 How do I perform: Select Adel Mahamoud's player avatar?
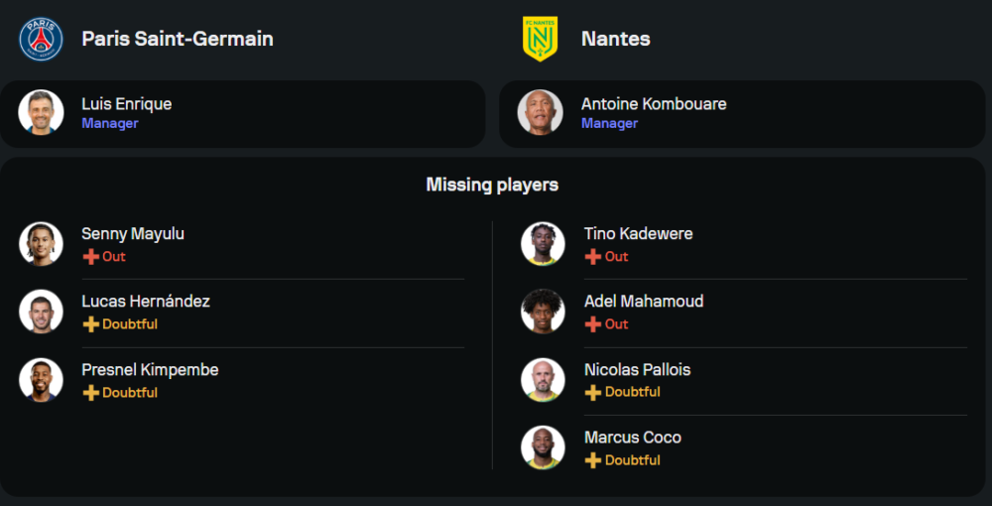tap(543, 312)
